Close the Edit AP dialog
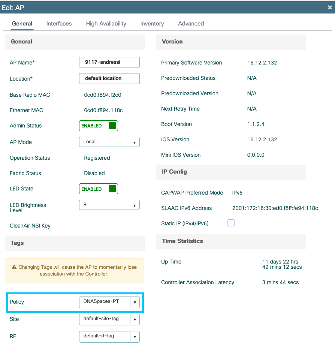Screen dimensions: 335x349 tap(330, 7)
